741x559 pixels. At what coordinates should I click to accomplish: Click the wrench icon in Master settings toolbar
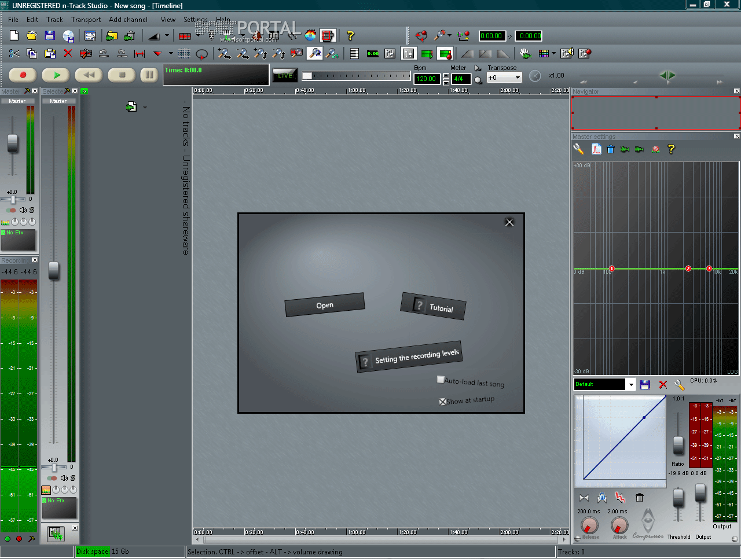578,149
